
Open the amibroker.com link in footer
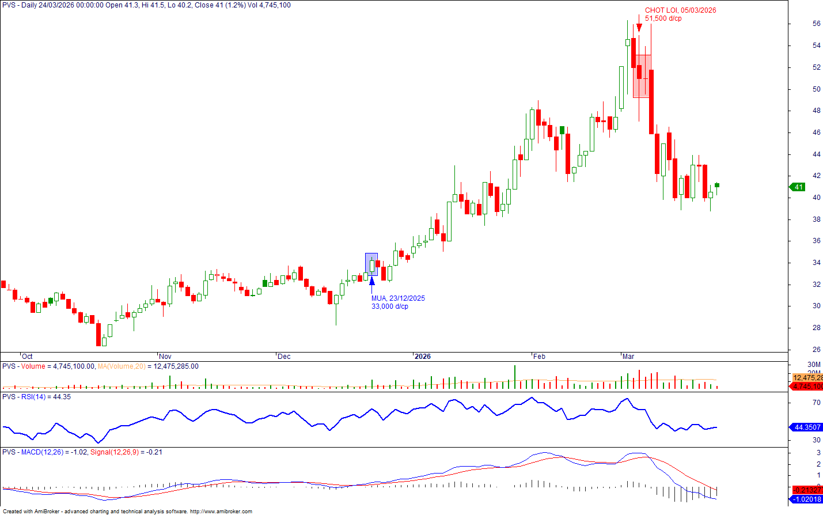click(221, 512)
